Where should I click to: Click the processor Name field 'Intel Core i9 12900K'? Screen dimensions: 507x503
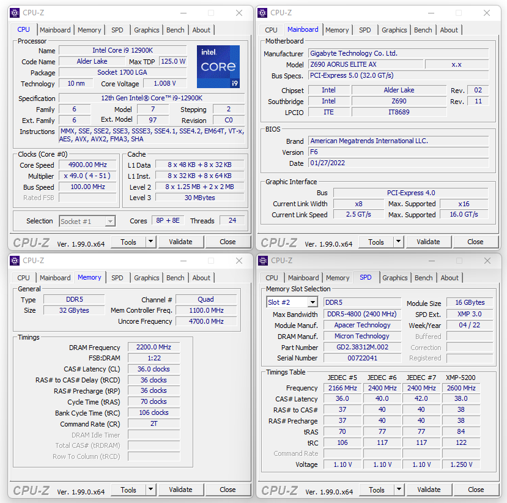click(x=123, y=50)
